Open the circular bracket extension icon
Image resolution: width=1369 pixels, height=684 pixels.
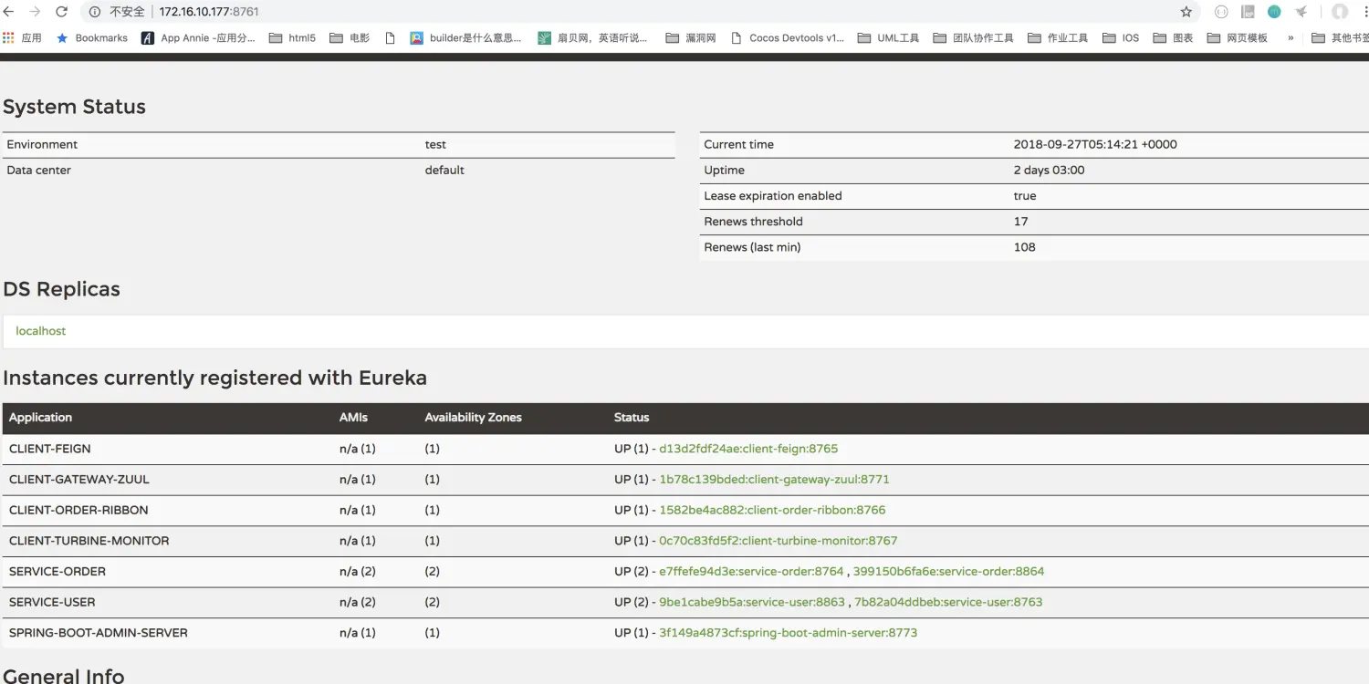coord(1221,12)
